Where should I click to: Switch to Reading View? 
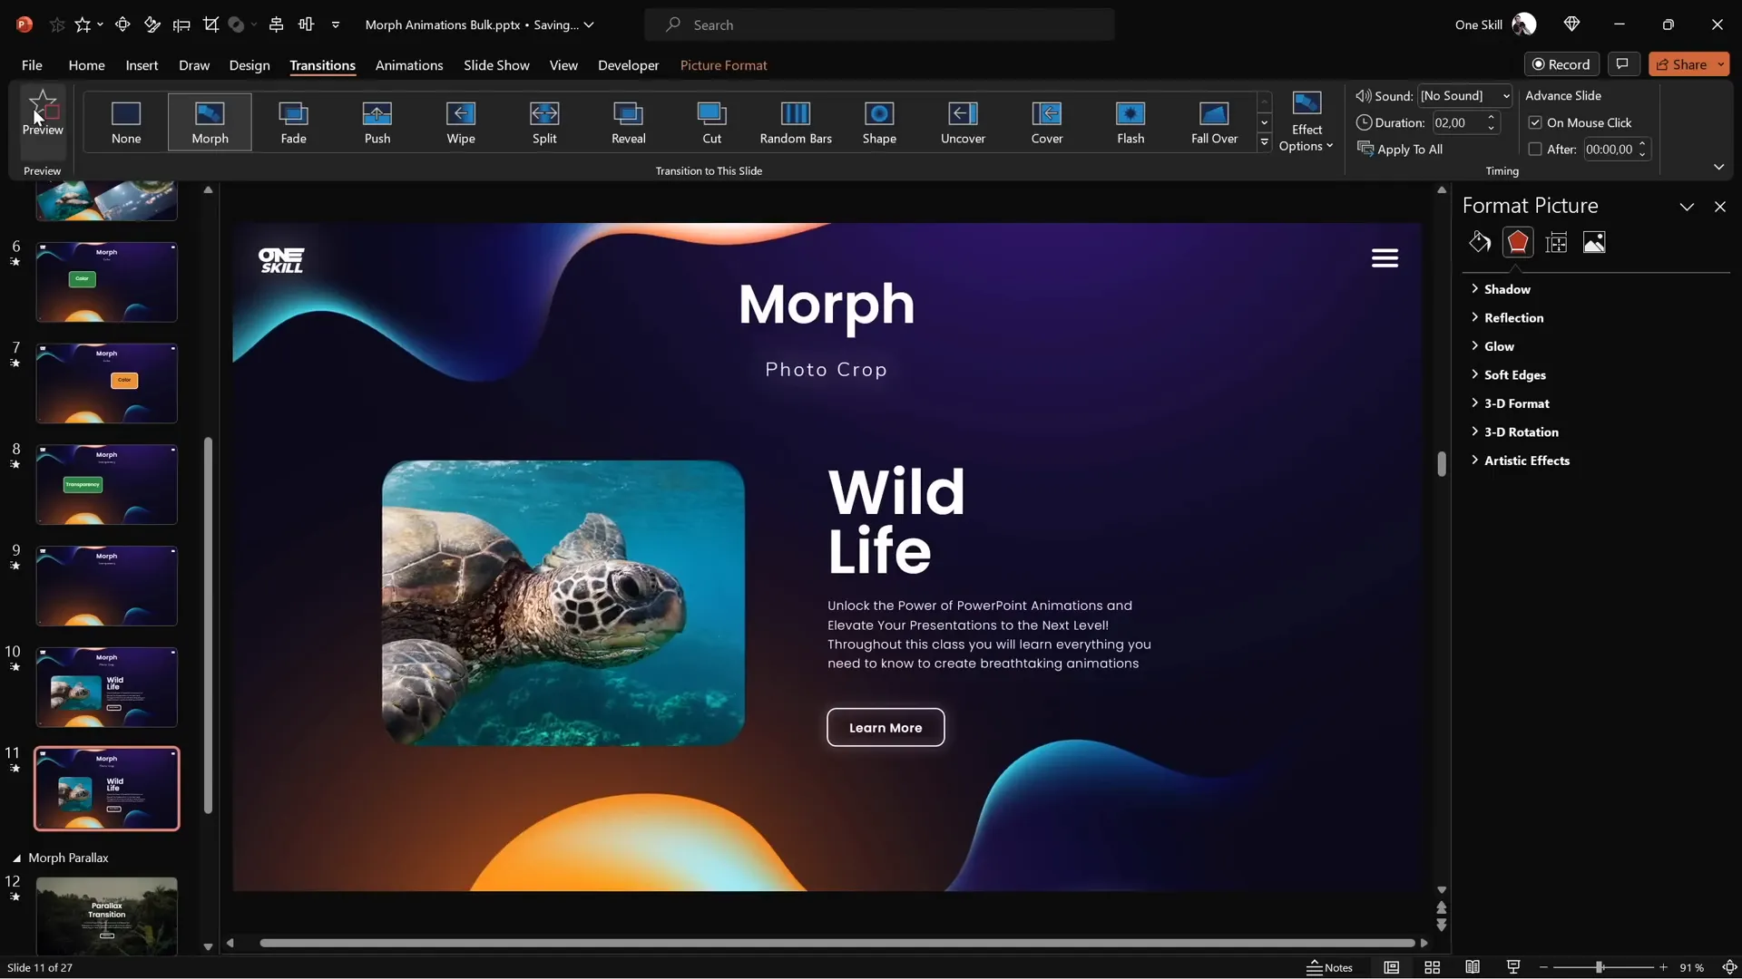tap(1473, 967)
